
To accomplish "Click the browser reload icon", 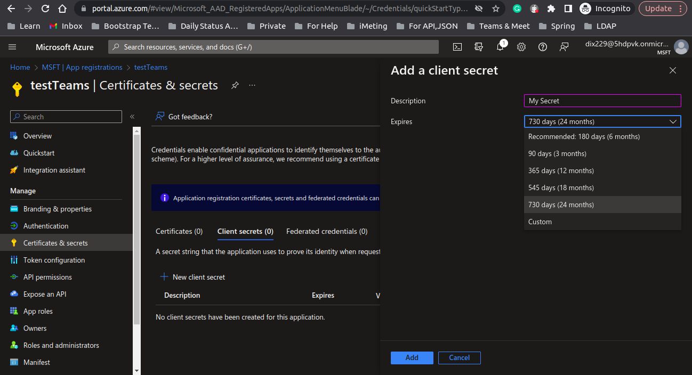I will [45, 9].
